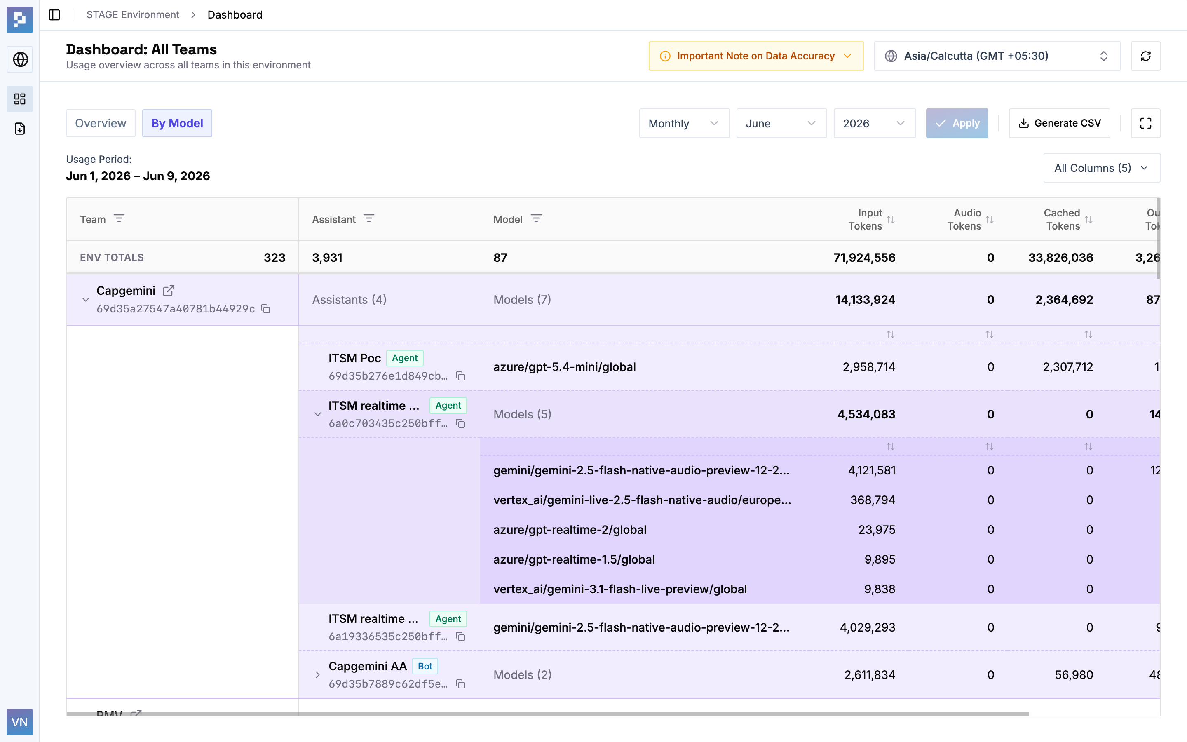The height and width of the screenshot is (742, 1187).
Task: Click the Bot badge on Capgemini AA
Action: click(425, 666)
